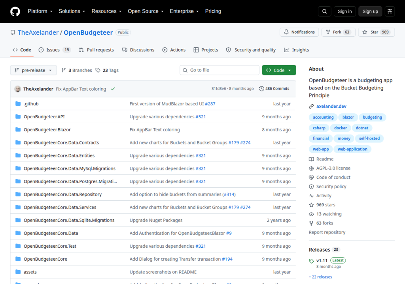Click the eye icon beside 13 watching

click(x=311, y=214)
